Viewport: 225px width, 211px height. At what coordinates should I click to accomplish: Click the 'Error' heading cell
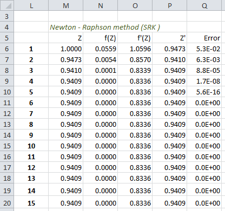click(204, 38)
